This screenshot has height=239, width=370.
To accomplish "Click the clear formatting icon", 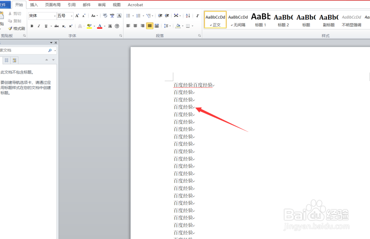I will coord(105,16).
